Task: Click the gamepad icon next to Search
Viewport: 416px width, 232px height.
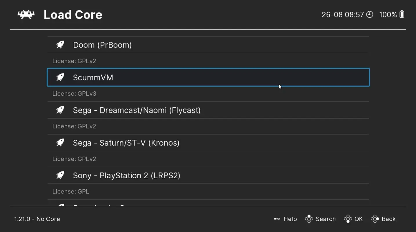Action: coord(309,219)
